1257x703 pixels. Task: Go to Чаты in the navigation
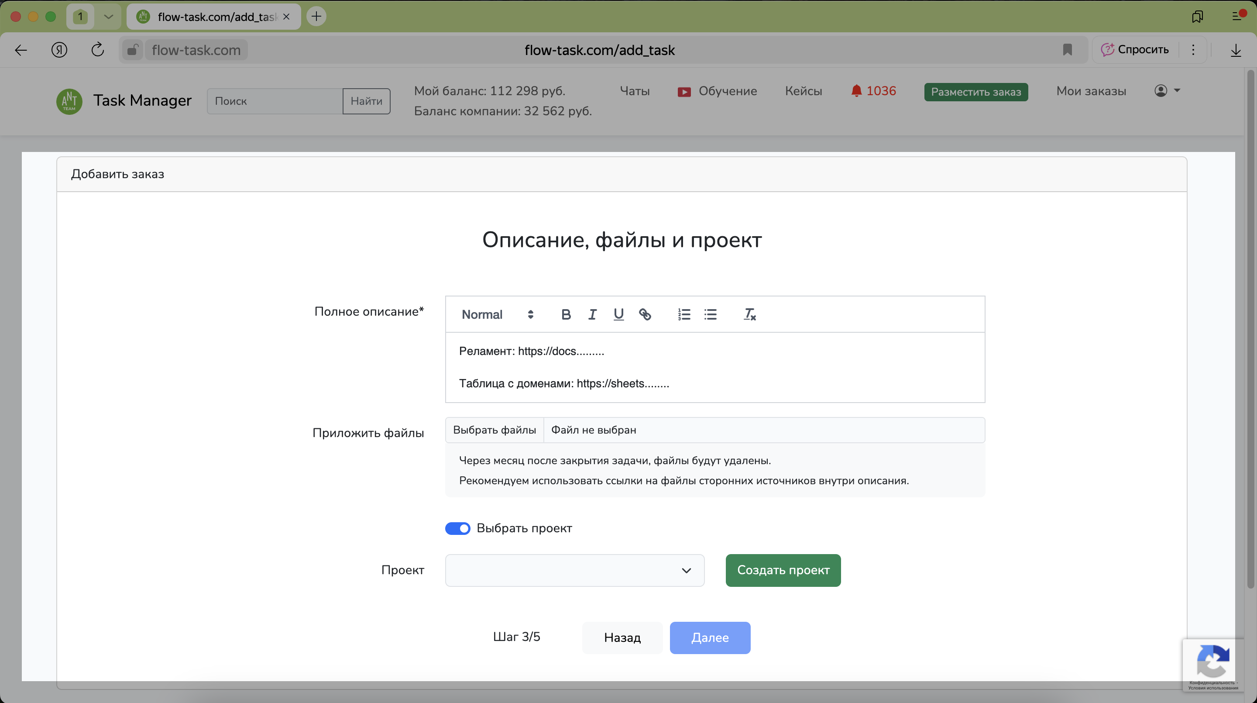tap(634, 91)
